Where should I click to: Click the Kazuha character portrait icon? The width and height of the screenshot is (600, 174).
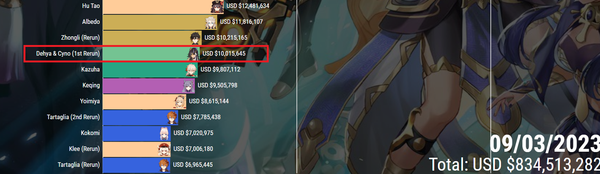pos(192,70)
